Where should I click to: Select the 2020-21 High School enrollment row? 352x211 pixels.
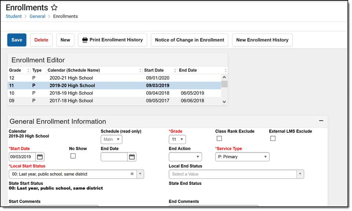click(114, 78)
